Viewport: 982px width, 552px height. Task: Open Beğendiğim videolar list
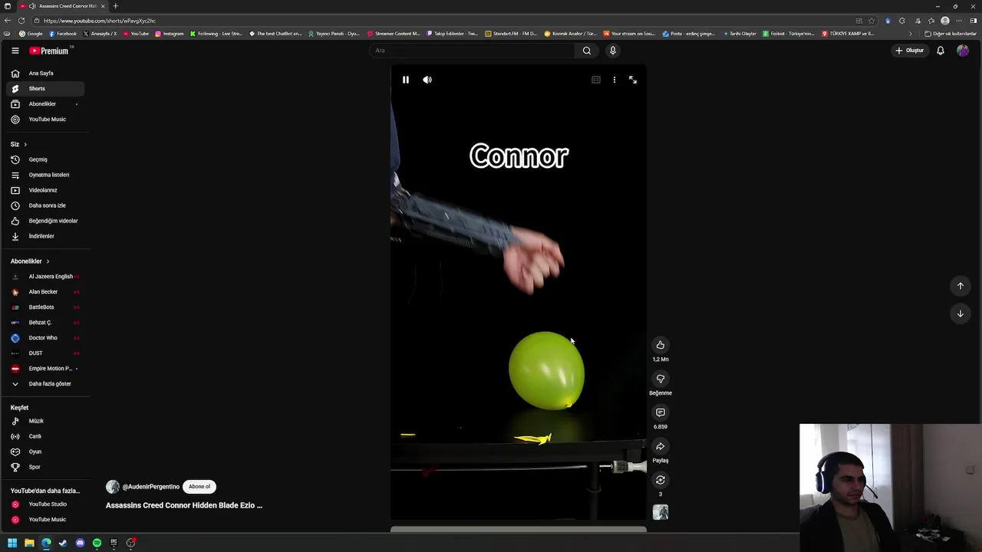click(46, 221)
